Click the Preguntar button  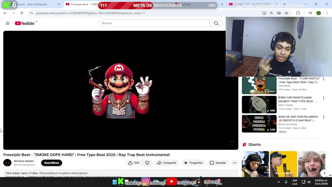[x=193, y=163]
